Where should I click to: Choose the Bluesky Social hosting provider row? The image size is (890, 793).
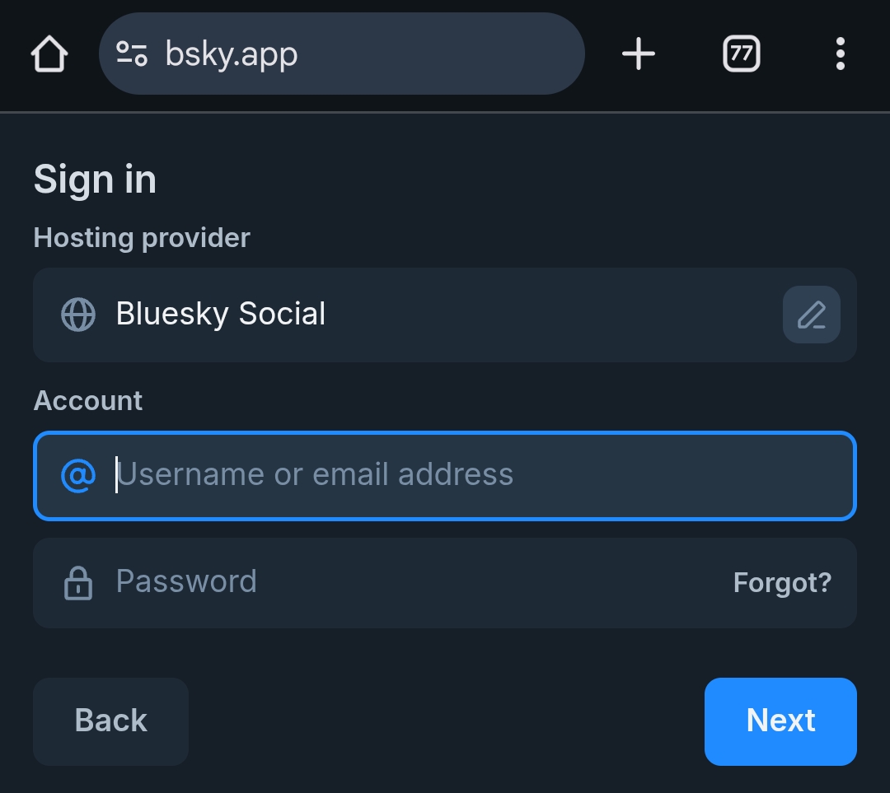point(412,315)
